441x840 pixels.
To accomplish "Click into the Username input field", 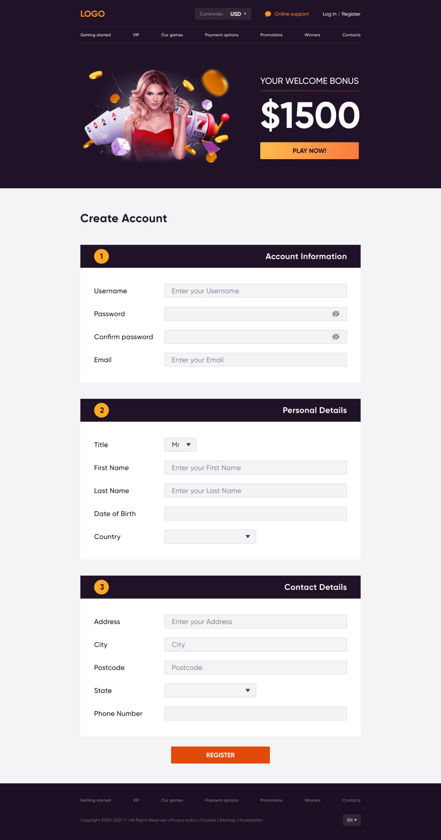I will click(256, 291).
